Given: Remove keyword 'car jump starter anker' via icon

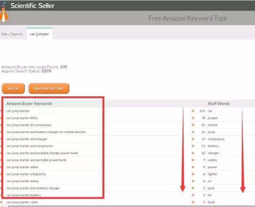Looking at the screenshot, I should pos(1,167).
